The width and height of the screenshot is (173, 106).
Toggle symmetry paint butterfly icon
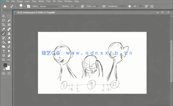(x=152, y=6)
